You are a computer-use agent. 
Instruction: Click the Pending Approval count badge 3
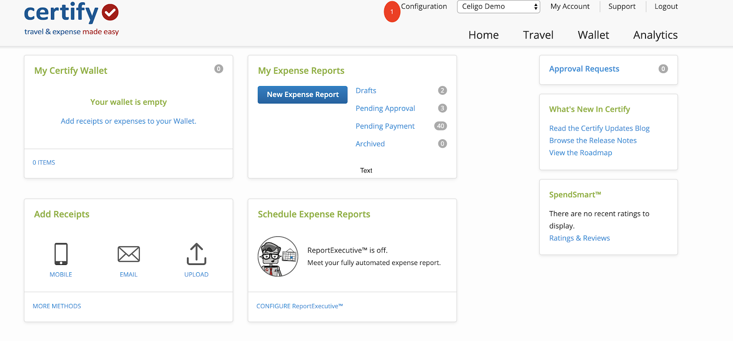tap(442, 108)
